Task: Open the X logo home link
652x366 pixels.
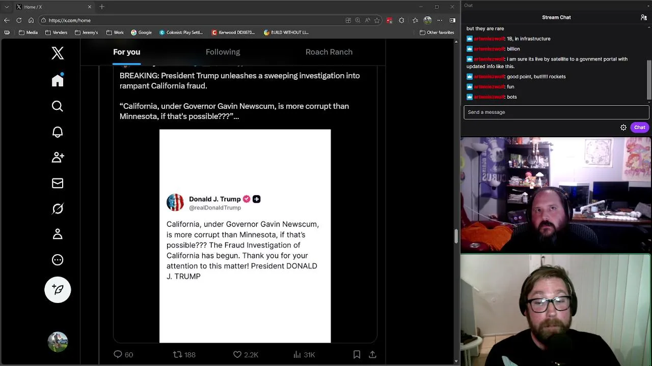Action: tap(58, 53)
